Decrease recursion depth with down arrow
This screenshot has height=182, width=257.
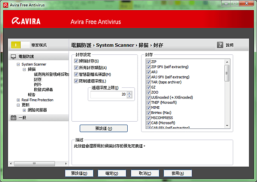(129, 96)
